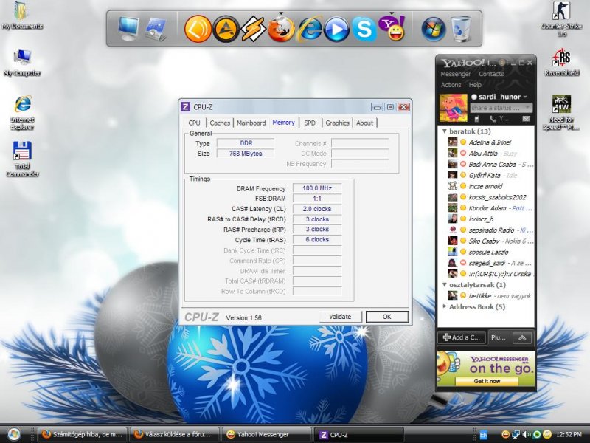Image resolution: width=590 pixels, height=443 pixels.
Task: Select contact incze arnold
Action: click(485, 186)
